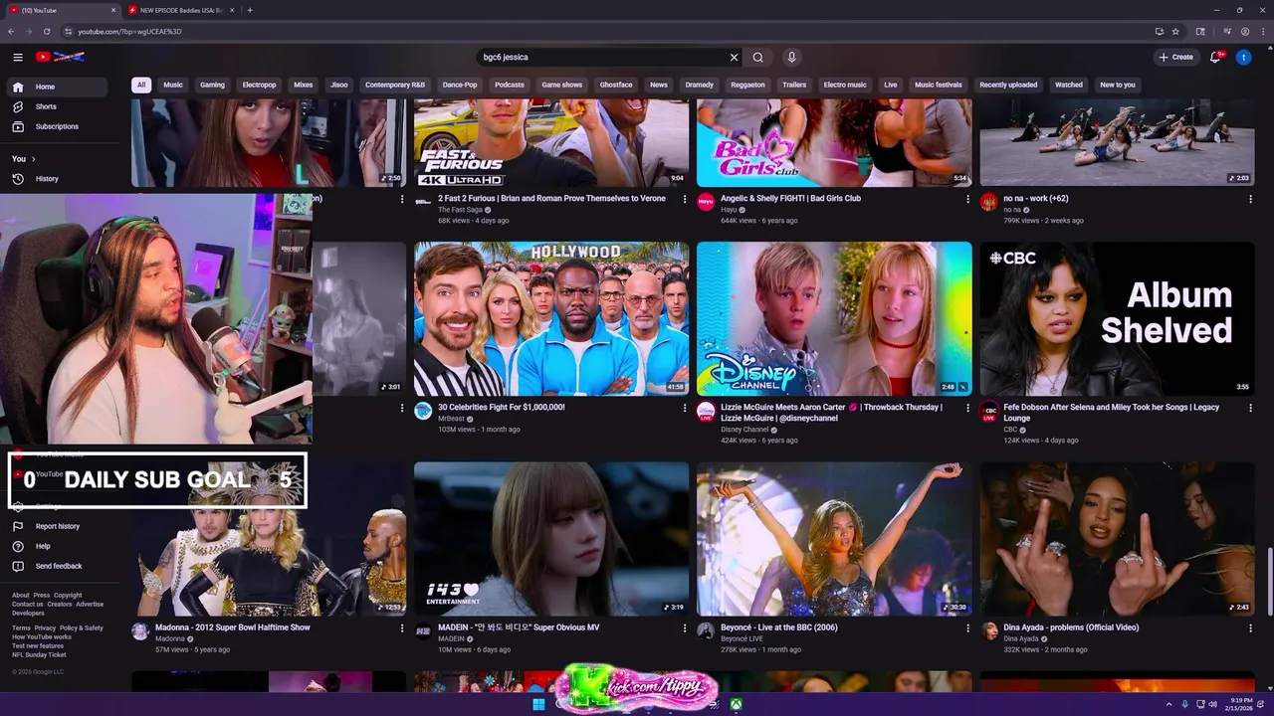Select the Gaming filter chip
Image resolution: width=1274 pixels, height=716 pixels.
tap(212, 85)
